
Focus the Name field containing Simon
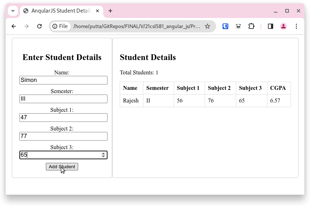coord(63,80)
